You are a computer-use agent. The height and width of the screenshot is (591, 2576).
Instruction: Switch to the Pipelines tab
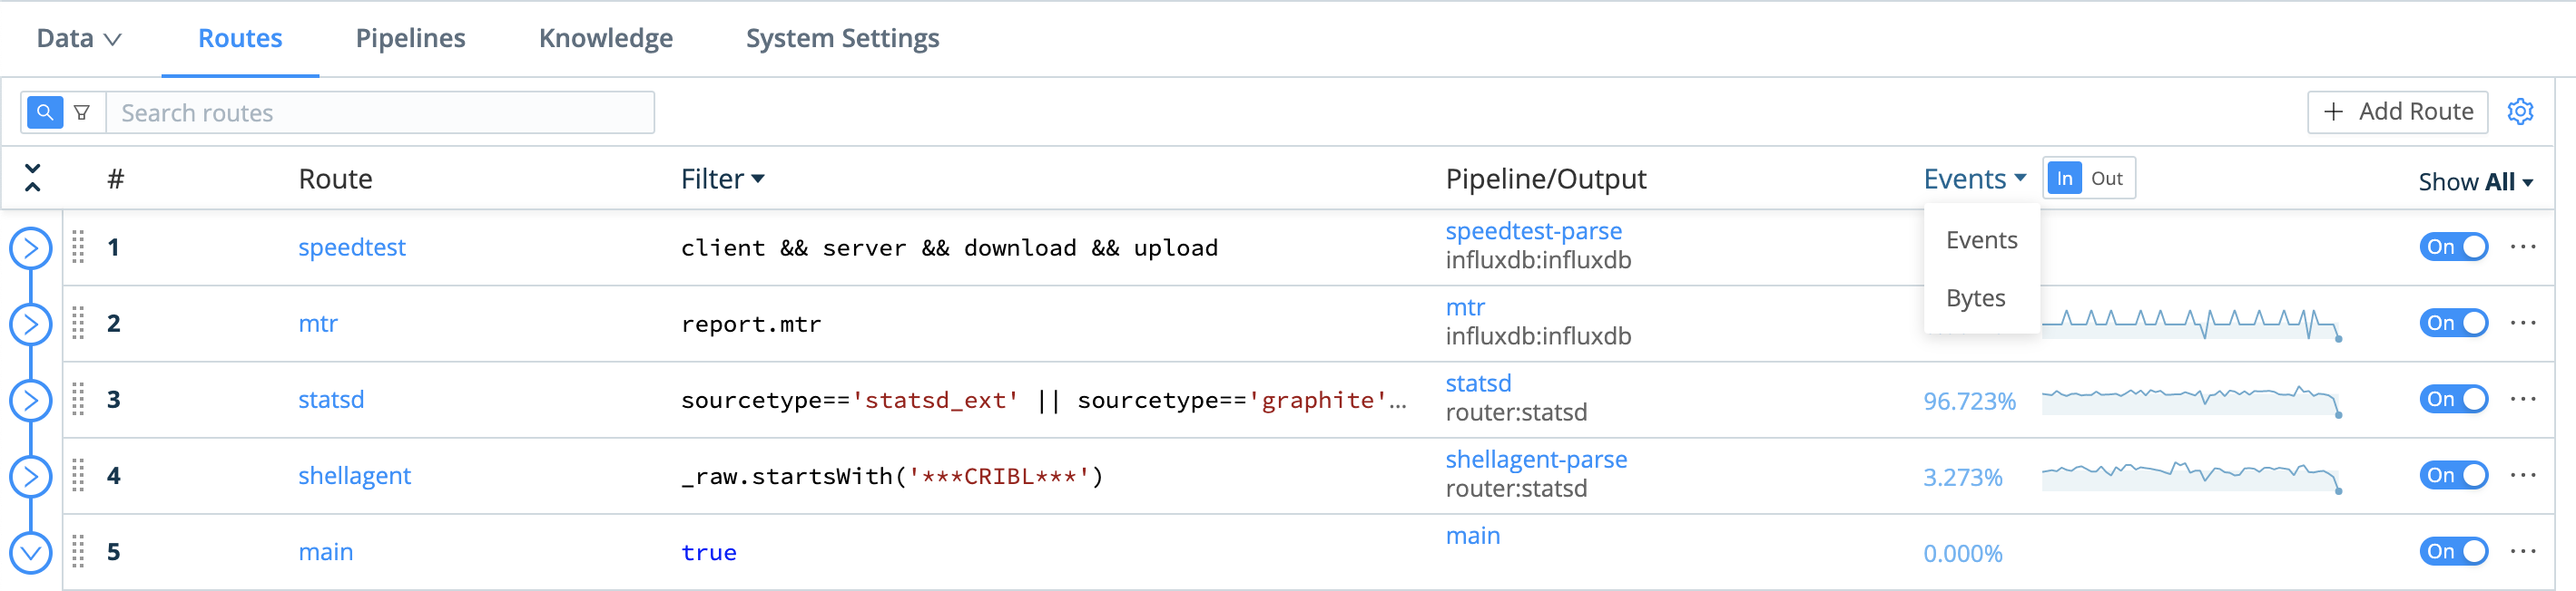click(410, 38)
